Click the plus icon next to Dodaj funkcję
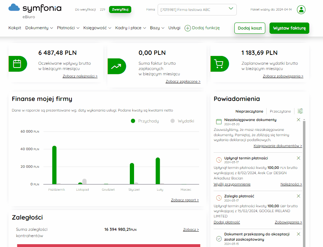Image resolution: width=323 pixels, height=247 pixels. pos(188,28)
